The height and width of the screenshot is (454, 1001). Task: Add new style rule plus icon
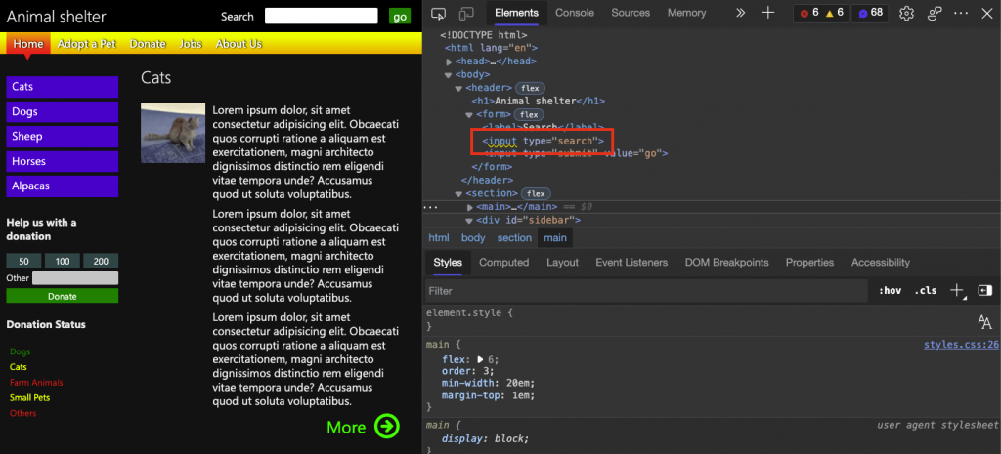click(957, 291)
